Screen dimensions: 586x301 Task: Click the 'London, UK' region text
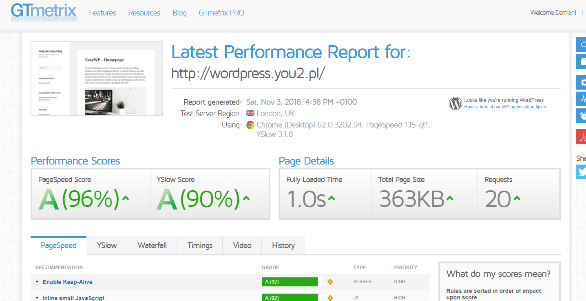coord(276,114)
